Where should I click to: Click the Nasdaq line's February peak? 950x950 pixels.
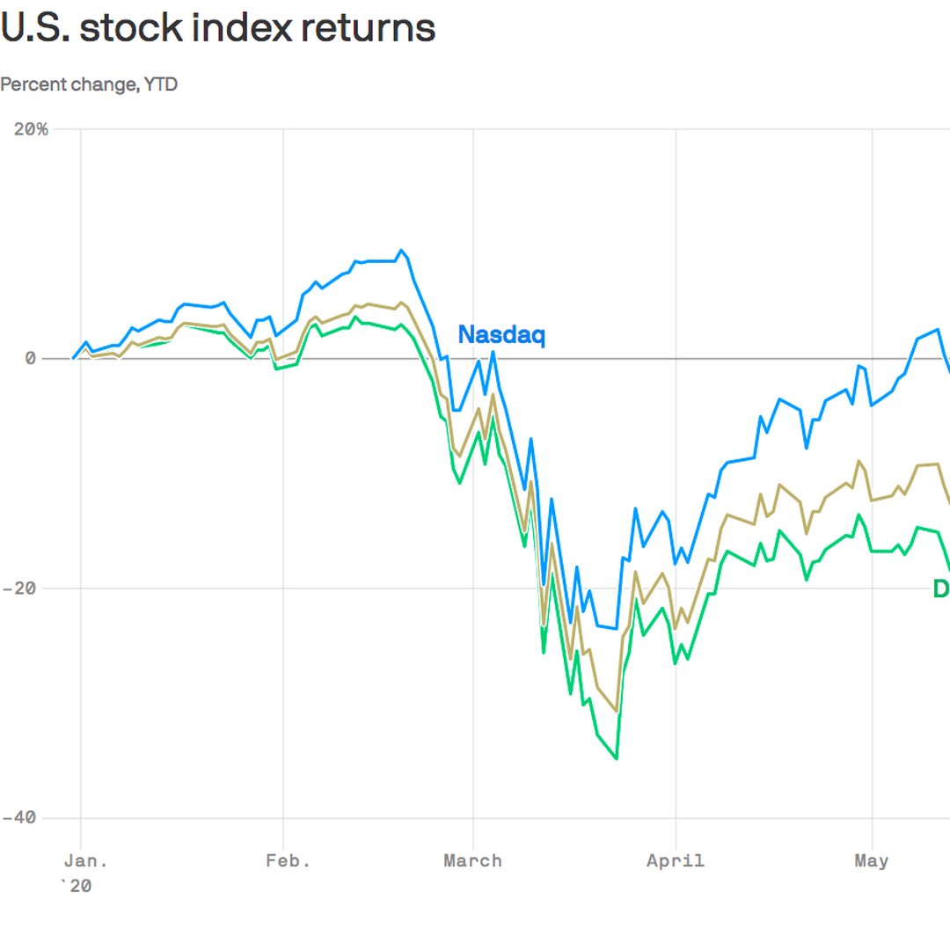tap(402, 251)
